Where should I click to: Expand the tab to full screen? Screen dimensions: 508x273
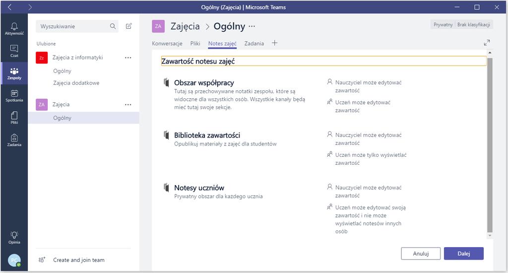pyautogui.click(x=487, y=43)
